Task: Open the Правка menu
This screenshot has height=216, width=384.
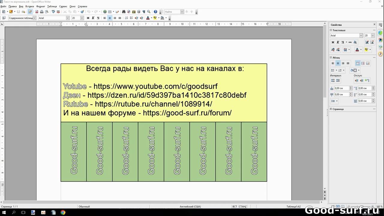Action: pos(13,6)
